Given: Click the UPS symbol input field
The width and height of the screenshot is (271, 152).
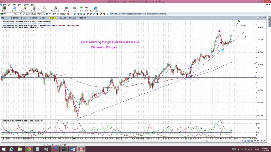Looking at the screenshot, I should (8, 14).
